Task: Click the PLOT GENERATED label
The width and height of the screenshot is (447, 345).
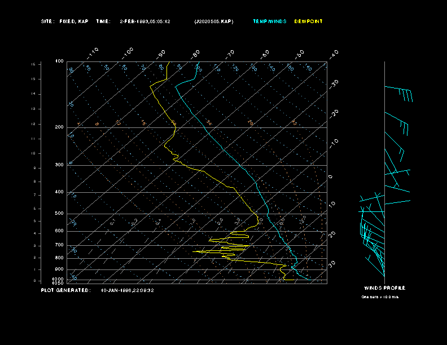Action: click(65, 290)
